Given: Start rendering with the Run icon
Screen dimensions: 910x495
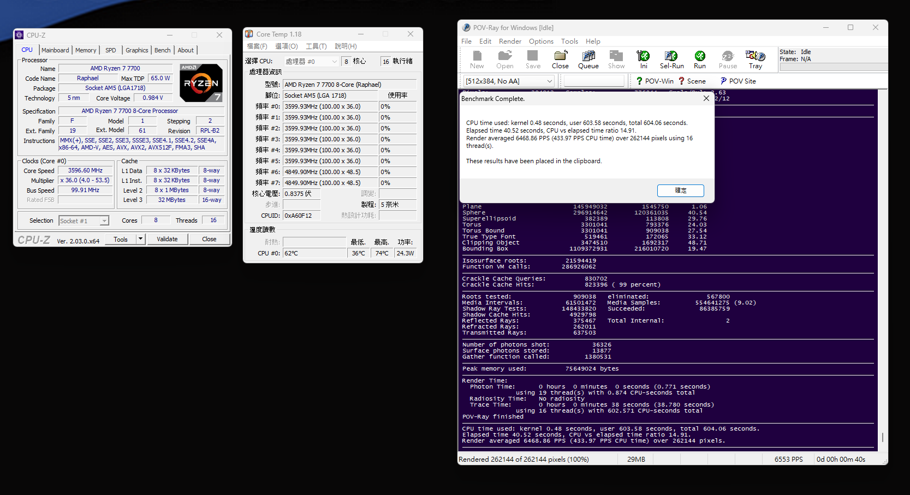Looking at the screenshot, I should [700, 59].
